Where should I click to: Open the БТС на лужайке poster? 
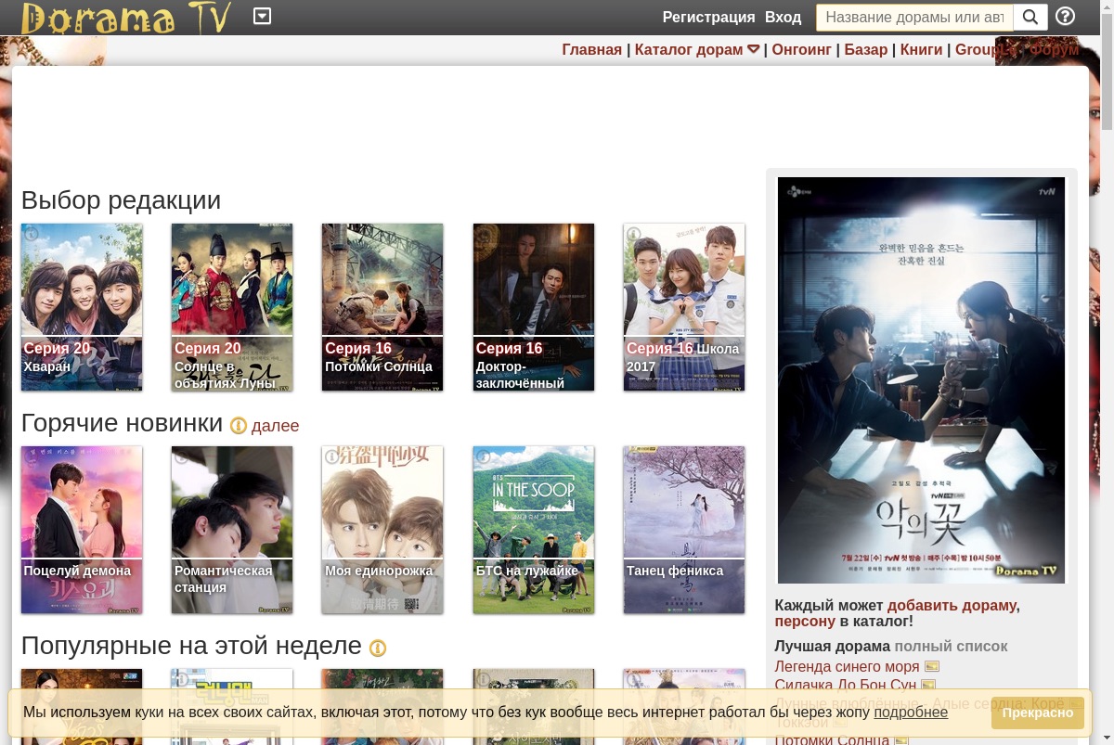pos(534,530)
